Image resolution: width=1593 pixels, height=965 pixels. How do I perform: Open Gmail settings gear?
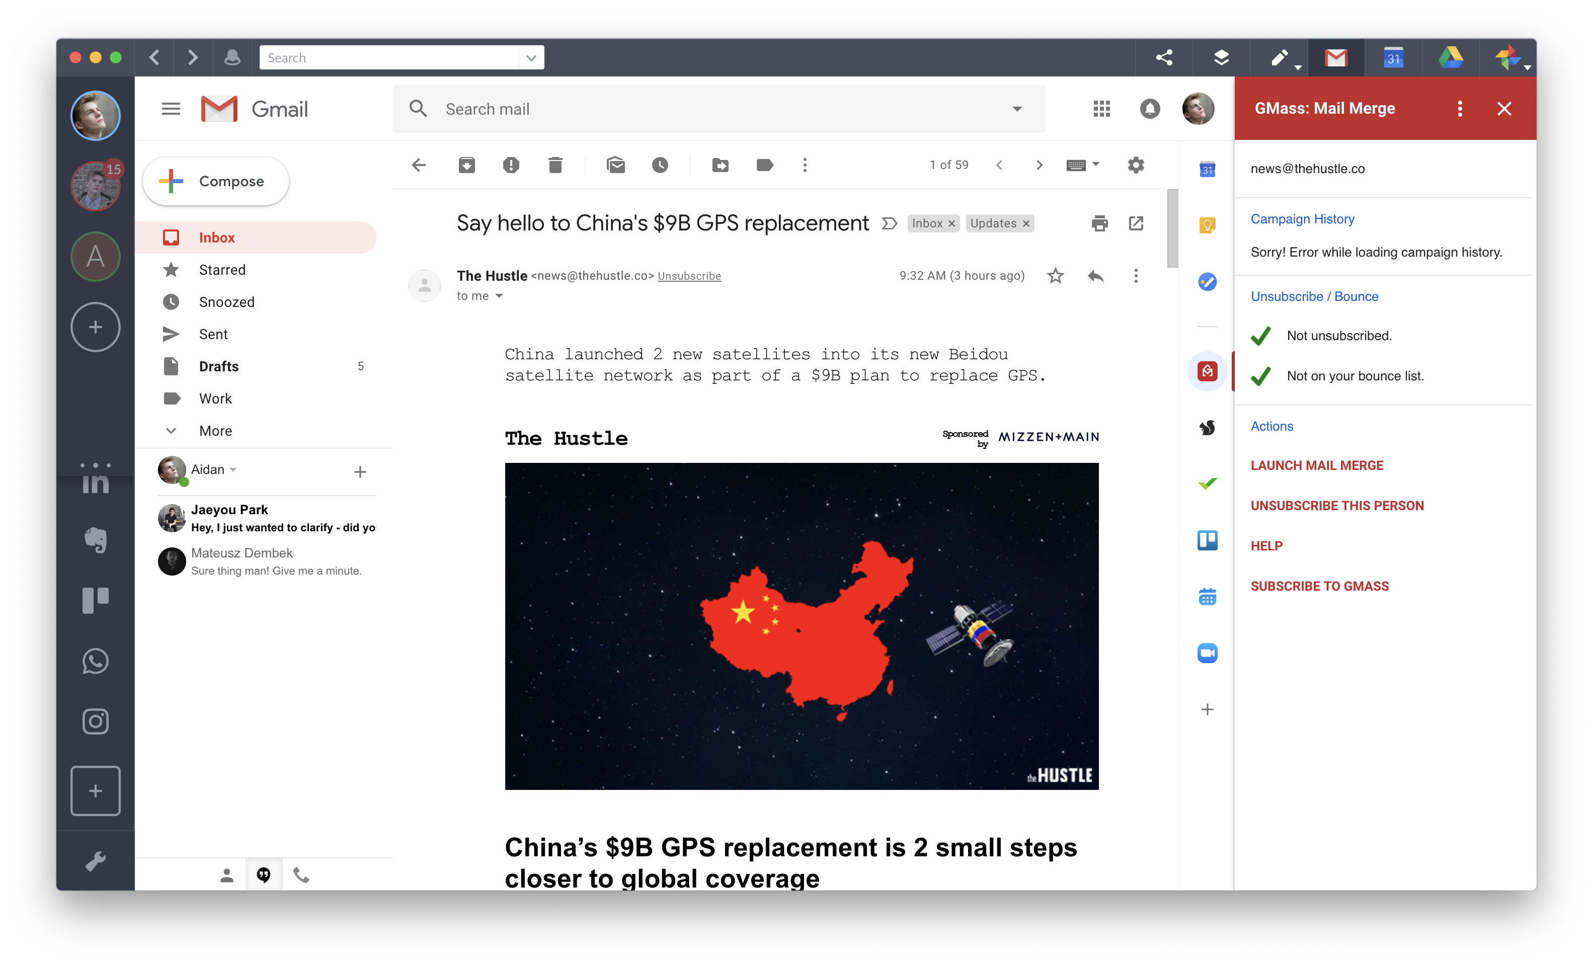[x=1136, y=166]
